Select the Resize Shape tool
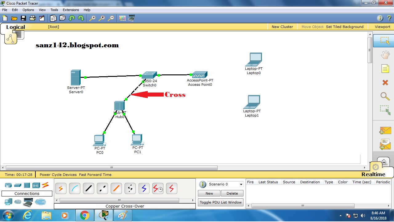This screenshot has width=394, height=222. [385, 110]
